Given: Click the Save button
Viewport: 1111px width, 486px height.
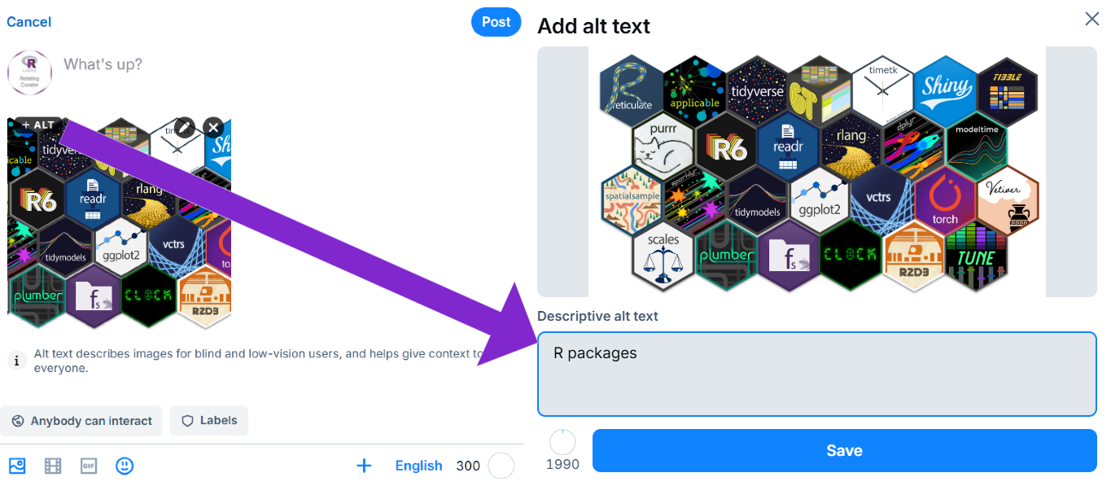Looking at the screenshot, I should [844, 450].
